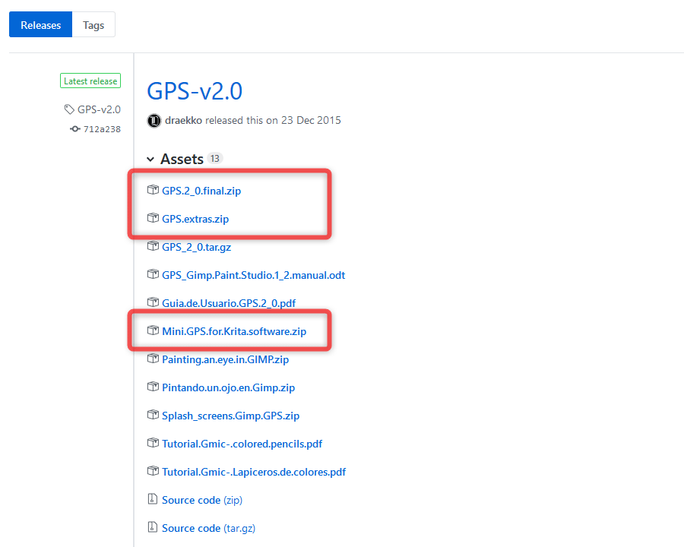
Task: Open draekko's user profile link
Action: 183,120
